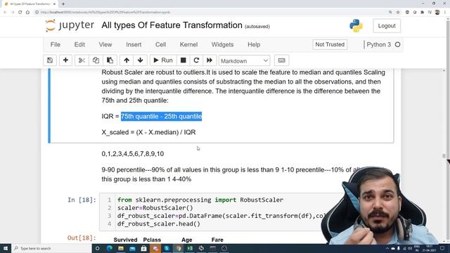Open the Kernel menu
The width and height of the screenshot is (450, 253).
pos(188,44)
